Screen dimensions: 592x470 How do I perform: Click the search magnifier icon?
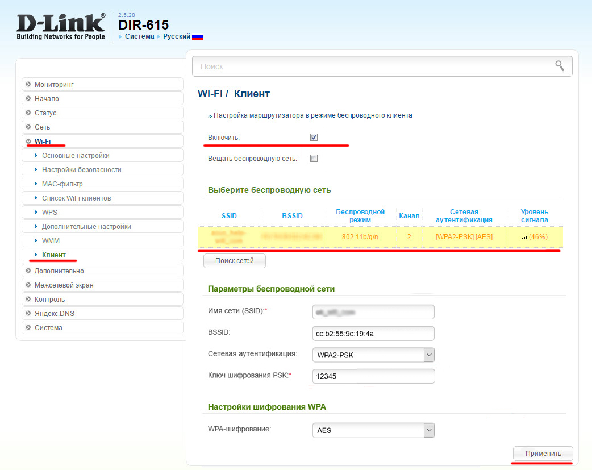pos(560,66)
